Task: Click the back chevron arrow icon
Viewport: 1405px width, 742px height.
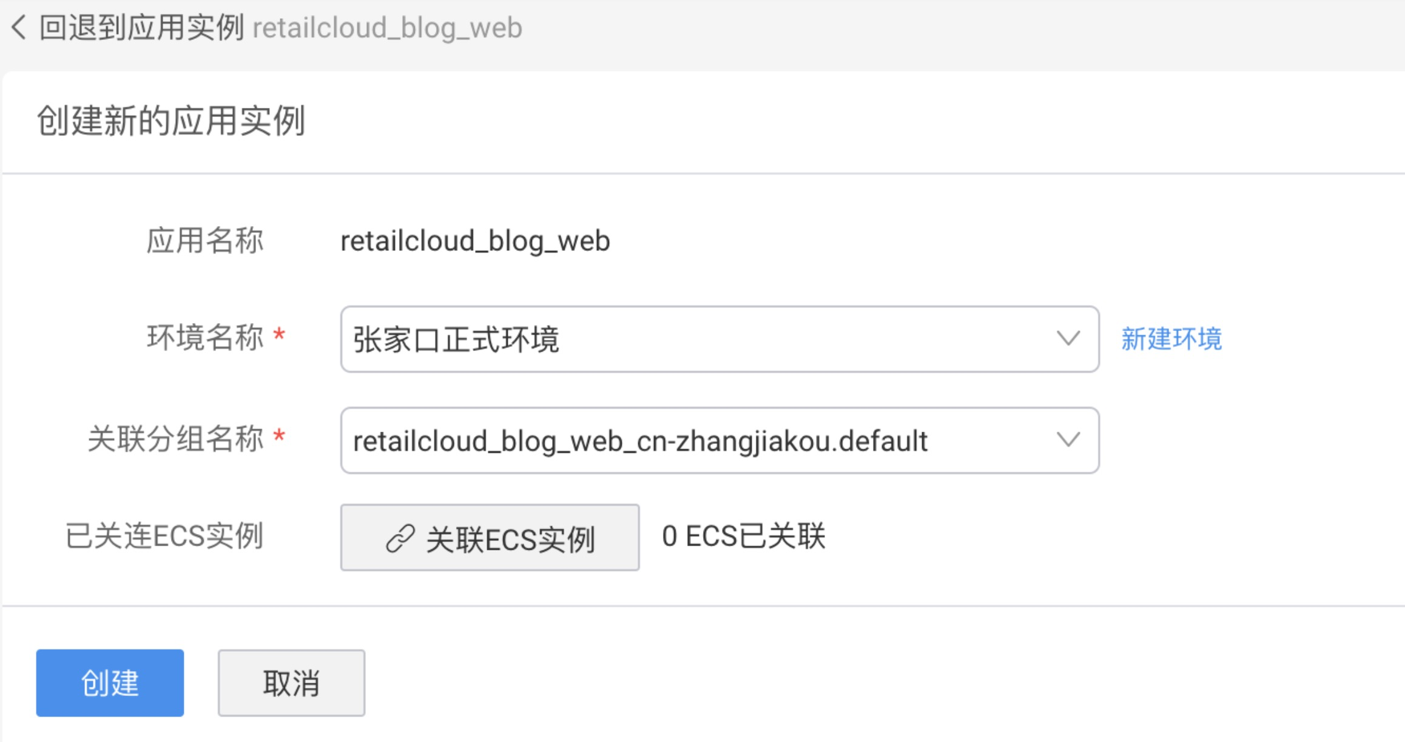Action: [19, 28]
